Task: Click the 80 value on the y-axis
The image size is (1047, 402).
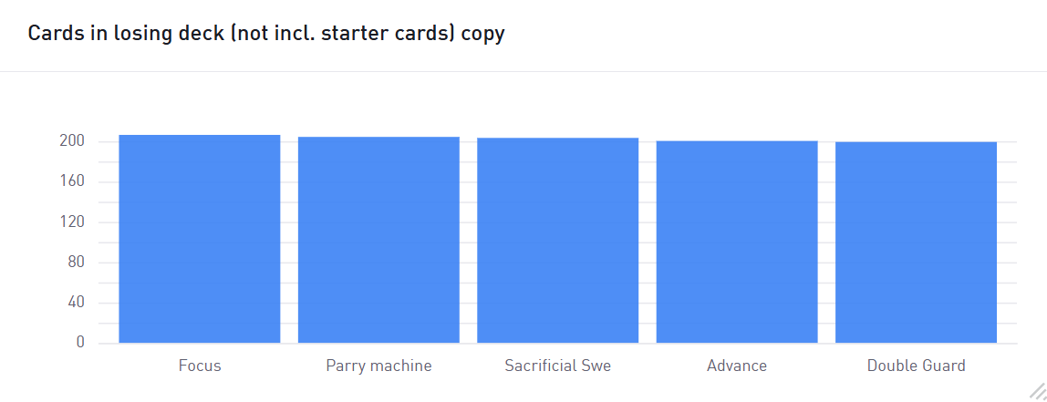Action: coord(76,263)
